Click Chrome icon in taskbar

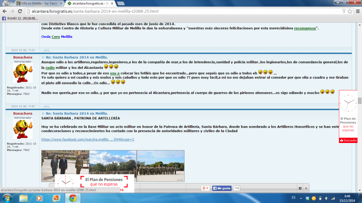pos(73,198)
